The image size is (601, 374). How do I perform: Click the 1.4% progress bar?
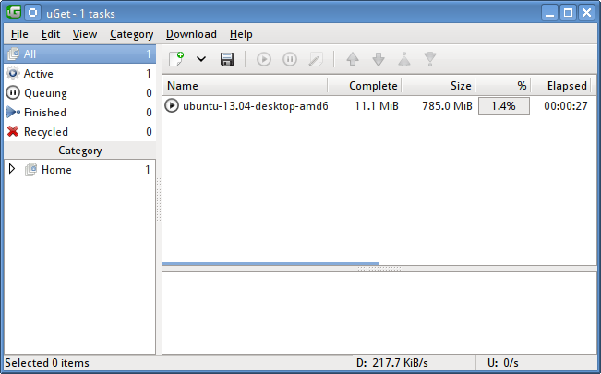pos(504,106)
